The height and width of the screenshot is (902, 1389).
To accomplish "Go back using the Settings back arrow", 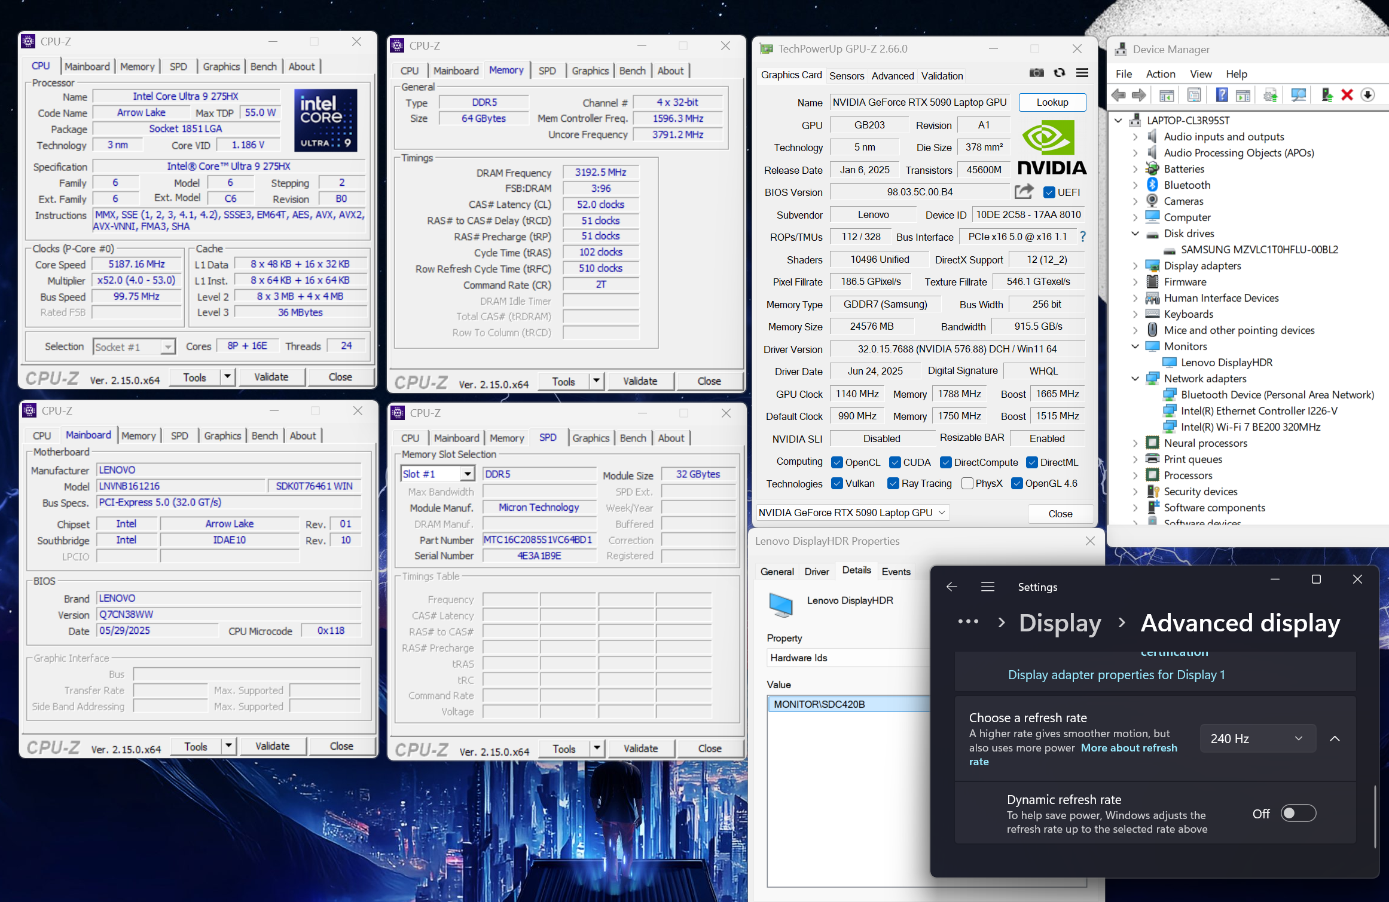I will click(x=952, y=587).
